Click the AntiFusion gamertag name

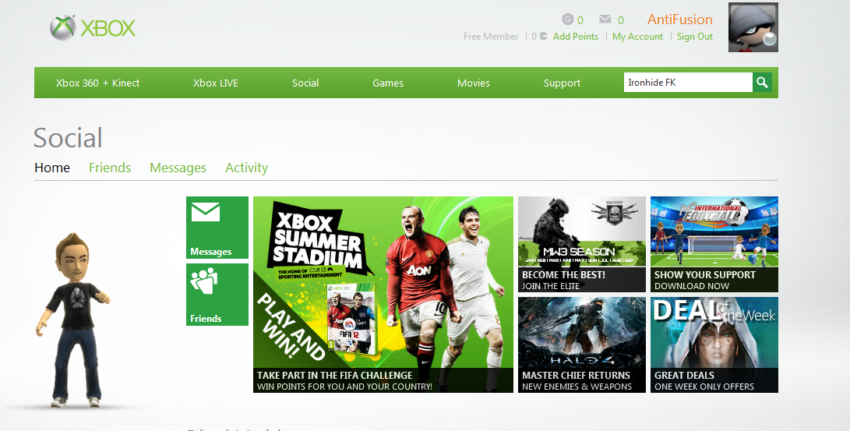click(x=680, y=19)
